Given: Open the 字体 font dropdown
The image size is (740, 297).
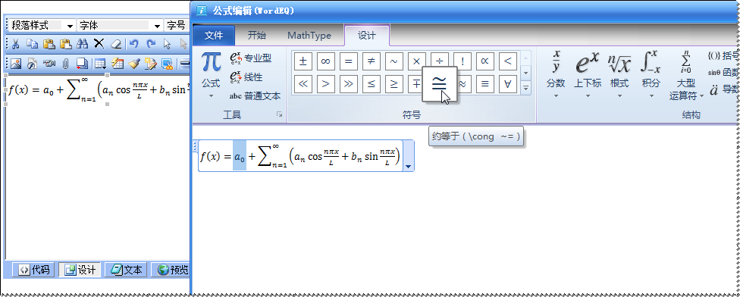Looking at the screenshot, I should (x=158, y=26).
